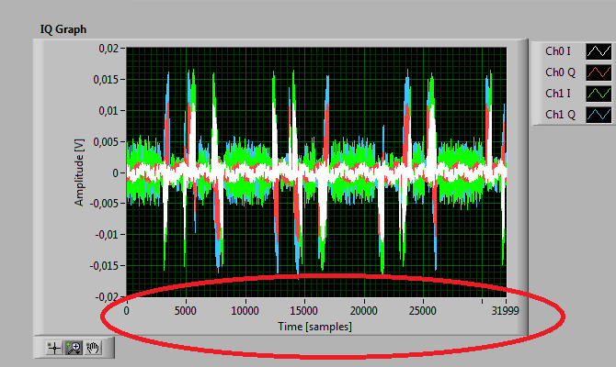This screenshot has width=616, height=367.
Task: Select the panning hand tool
Action: tap(93, 348)
